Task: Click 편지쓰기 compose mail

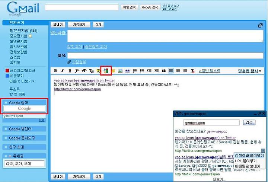Action: coord(17,23)
